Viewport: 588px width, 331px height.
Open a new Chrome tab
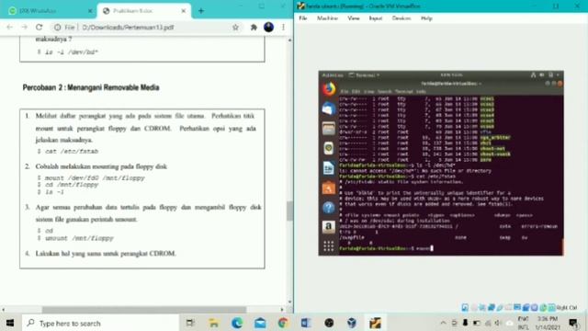[x=201, y=11]
